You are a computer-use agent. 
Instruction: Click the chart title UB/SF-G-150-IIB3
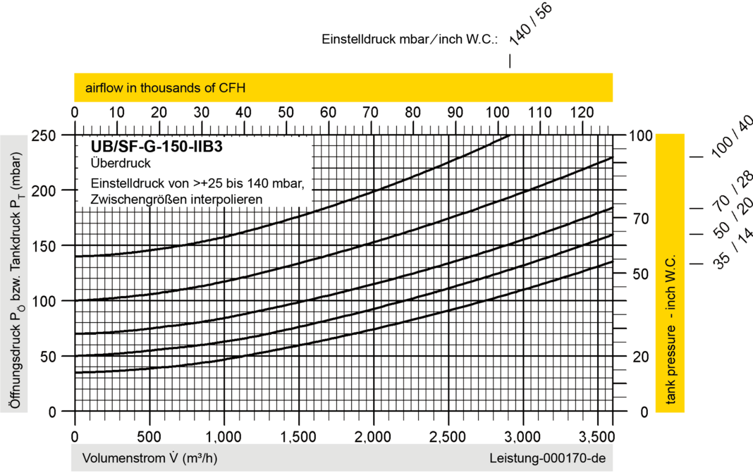coord(157,146)
